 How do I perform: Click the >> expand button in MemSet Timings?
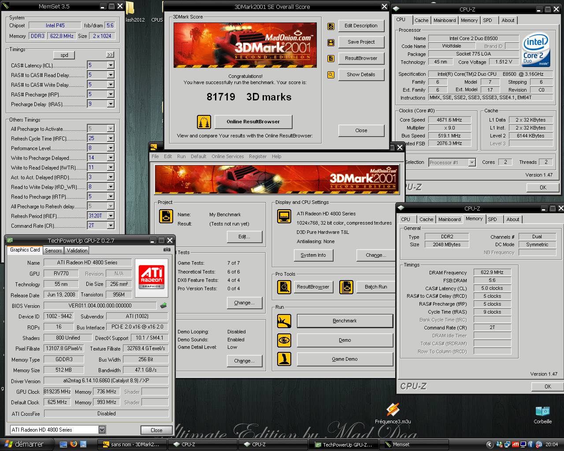(110, 55)
